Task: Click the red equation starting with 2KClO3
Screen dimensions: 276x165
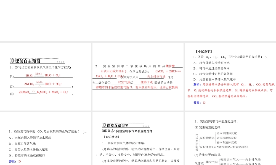Action: point(43,84)
